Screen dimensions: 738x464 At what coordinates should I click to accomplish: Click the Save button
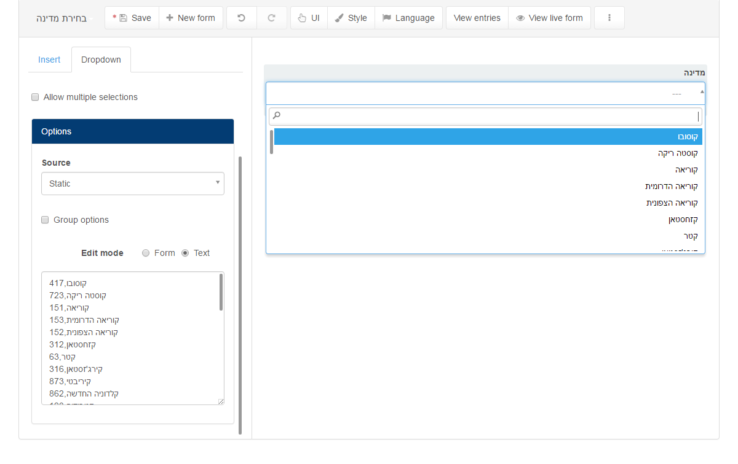tap(132, 18)
